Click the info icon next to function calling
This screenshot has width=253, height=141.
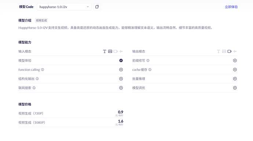click(43, 70)
